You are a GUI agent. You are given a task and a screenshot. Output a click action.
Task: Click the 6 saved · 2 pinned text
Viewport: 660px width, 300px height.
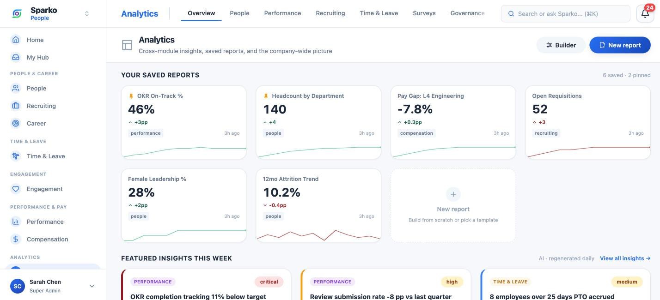[626, 75]
